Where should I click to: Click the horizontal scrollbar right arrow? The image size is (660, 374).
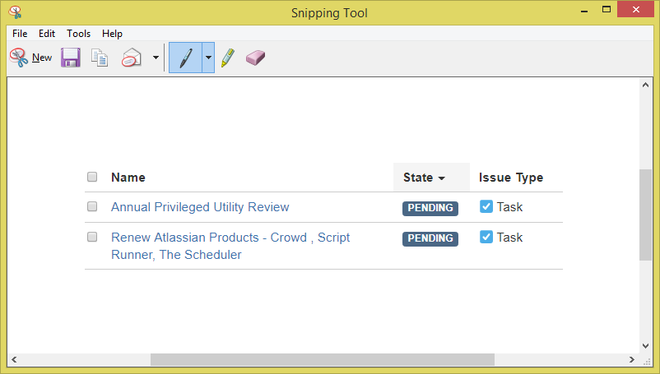point(632,360)
